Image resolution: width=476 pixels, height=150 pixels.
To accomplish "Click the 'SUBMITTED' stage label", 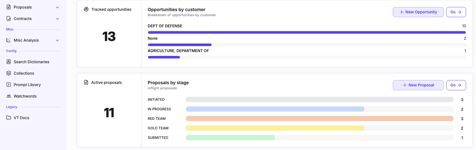I will pos(158,138).
